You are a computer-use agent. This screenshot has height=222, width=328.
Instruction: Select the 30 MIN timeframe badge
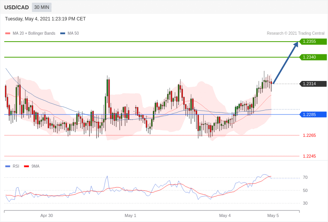(42, 7)
